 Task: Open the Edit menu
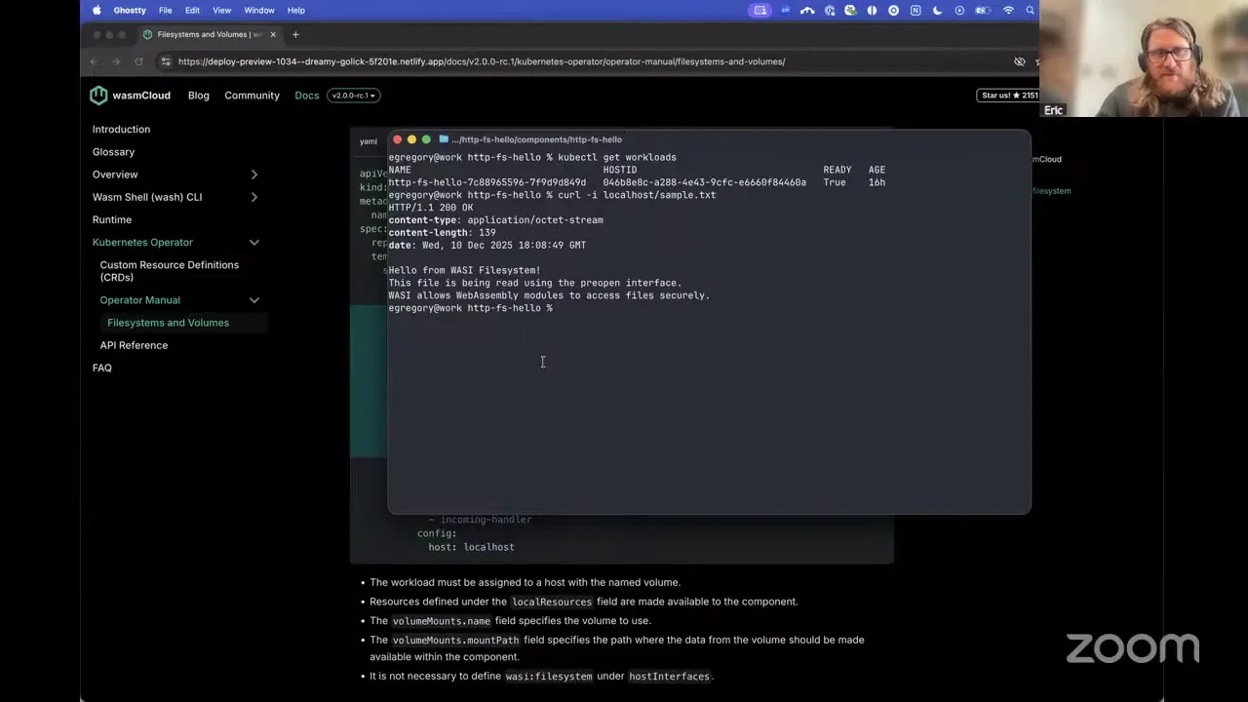[x=192, y=10]
